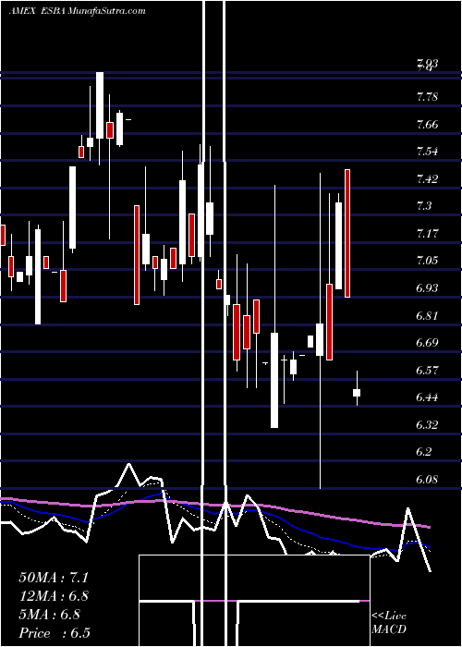Click the 7.17 price axis label
The width and height of the screenshot is (462, 647).
(427, 234)
